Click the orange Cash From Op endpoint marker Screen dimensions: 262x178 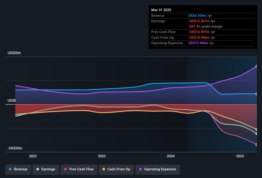257,129
